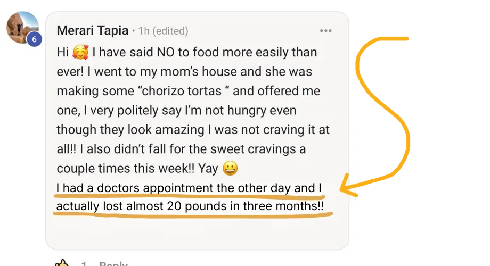The height and width of the screenshot is (266, 490).
Task: Open Merari Tapia's profile name link
Action: [x=93, y=31]
